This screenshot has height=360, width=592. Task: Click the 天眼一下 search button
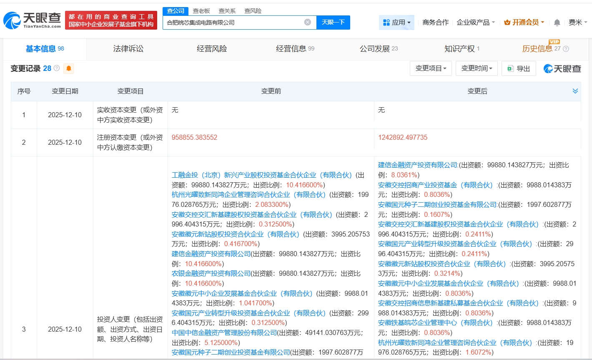point(333,22)
